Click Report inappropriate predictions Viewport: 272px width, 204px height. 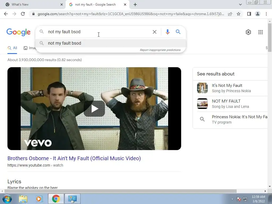pos(160,50)
